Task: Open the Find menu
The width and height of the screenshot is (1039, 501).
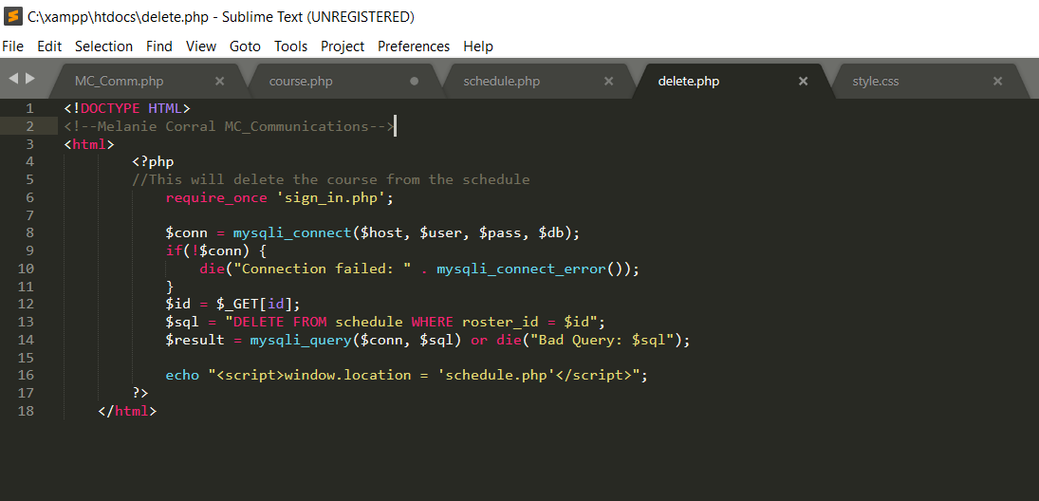Action: coord(159,46)
